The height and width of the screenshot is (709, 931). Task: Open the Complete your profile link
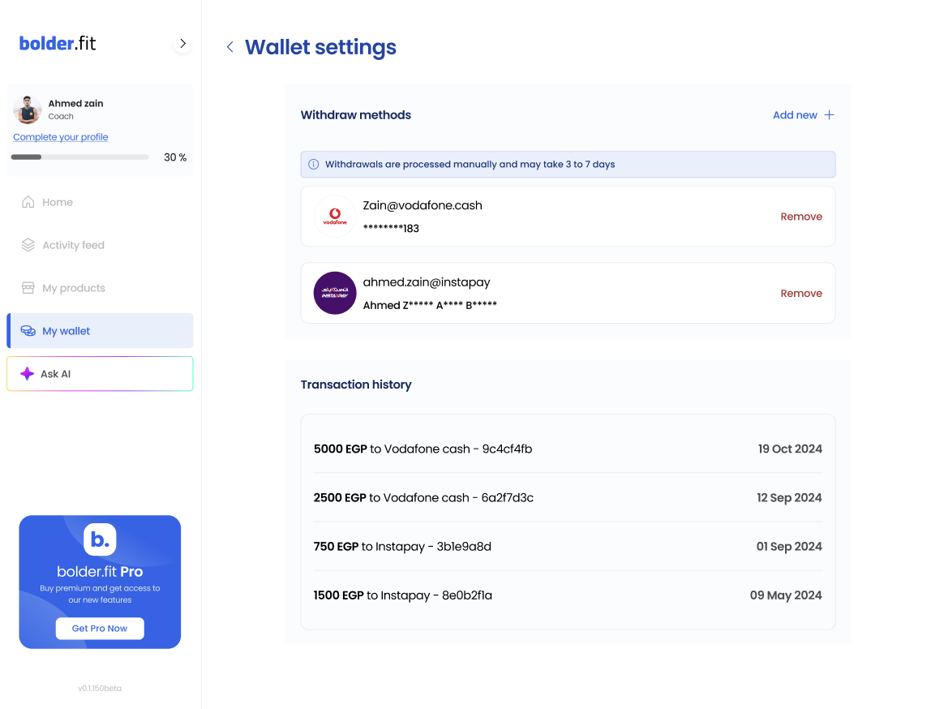pyautogui.click(x=61, y=137)
